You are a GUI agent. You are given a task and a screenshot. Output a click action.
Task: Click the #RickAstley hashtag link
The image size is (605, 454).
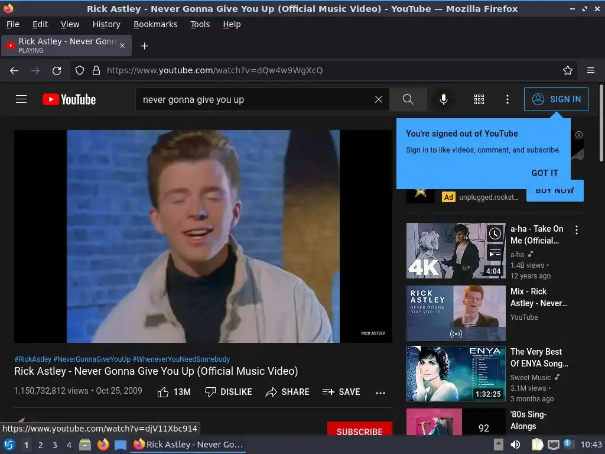point(33,359)
